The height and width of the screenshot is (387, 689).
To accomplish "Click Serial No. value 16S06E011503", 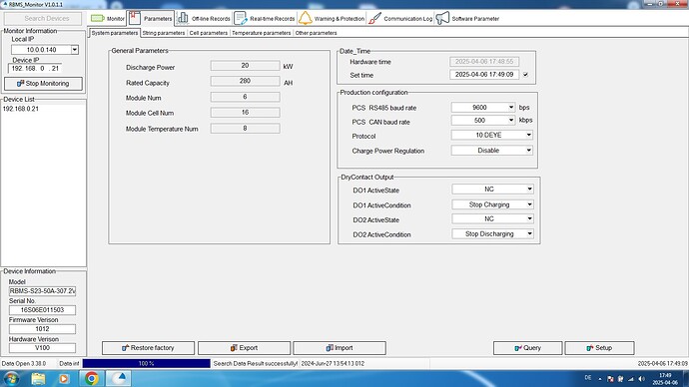I will [x=42, y=310].
